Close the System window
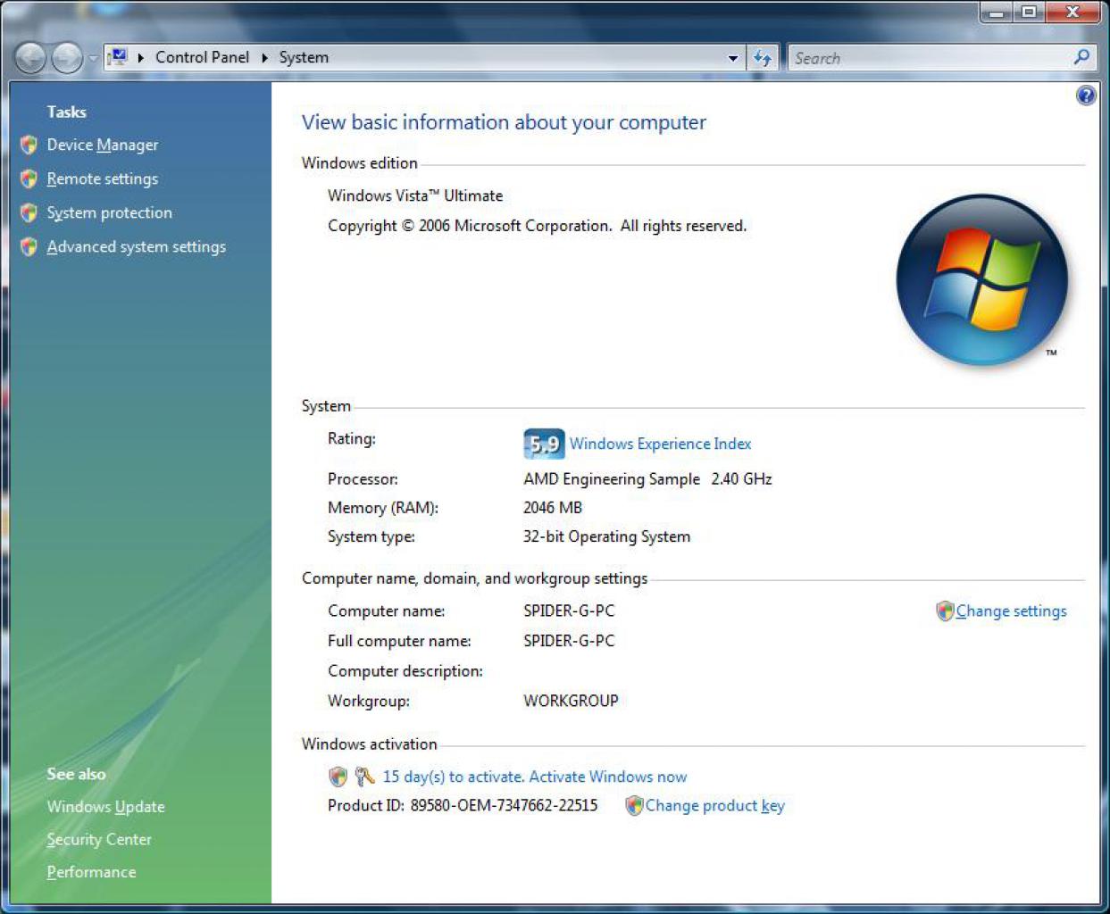 [x=1073, y=12]
